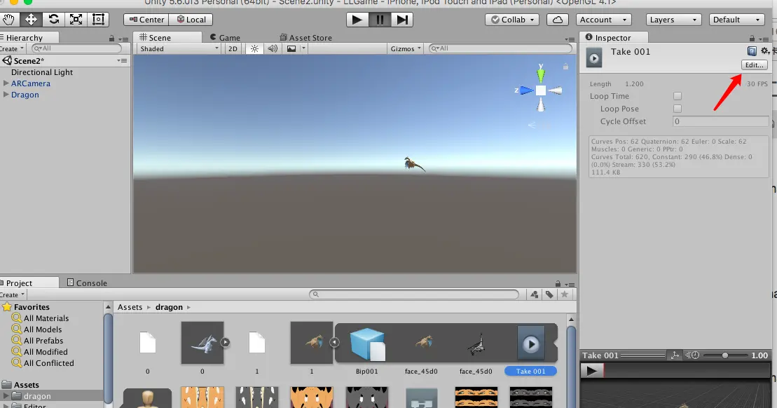
Task: Select the Hand tool
Action: (x=9, y=20)
